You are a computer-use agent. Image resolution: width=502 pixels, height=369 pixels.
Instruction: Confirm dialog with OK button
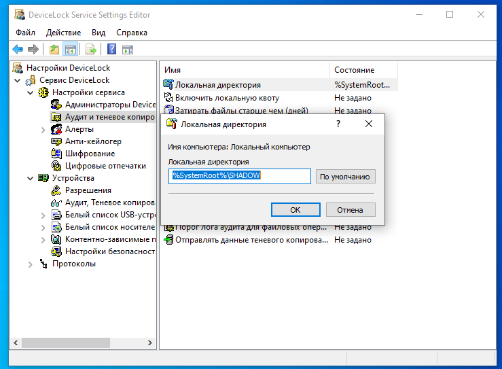coord(295,210)
